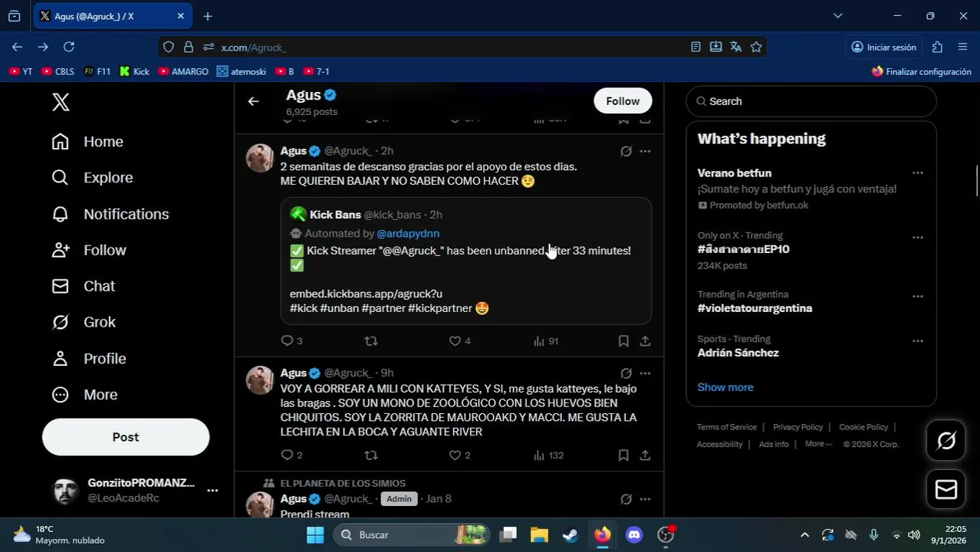Reply to the VOY A GORREAR post
The width and height of the screenshot is (980, 552).
coord(291,455)
